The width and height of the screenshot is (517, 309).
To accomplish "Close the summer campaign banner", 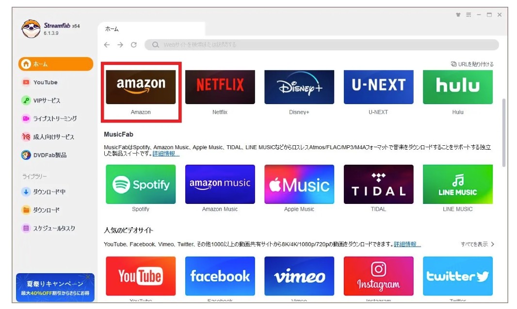I will pyautogui.click(x=88, y=277).
